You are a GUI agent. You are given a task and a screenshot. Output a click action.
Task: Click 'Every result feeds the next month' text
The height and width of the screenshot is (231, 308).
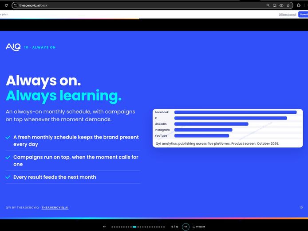pyautogui.click(x=55, y=177)
